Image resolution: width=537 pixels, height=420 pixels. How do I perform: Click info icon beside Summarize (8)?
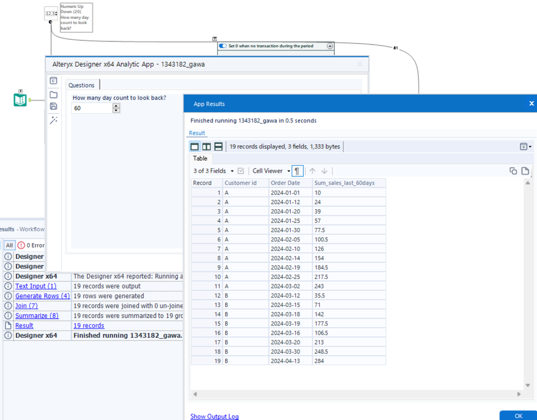(x=8, y=316)
